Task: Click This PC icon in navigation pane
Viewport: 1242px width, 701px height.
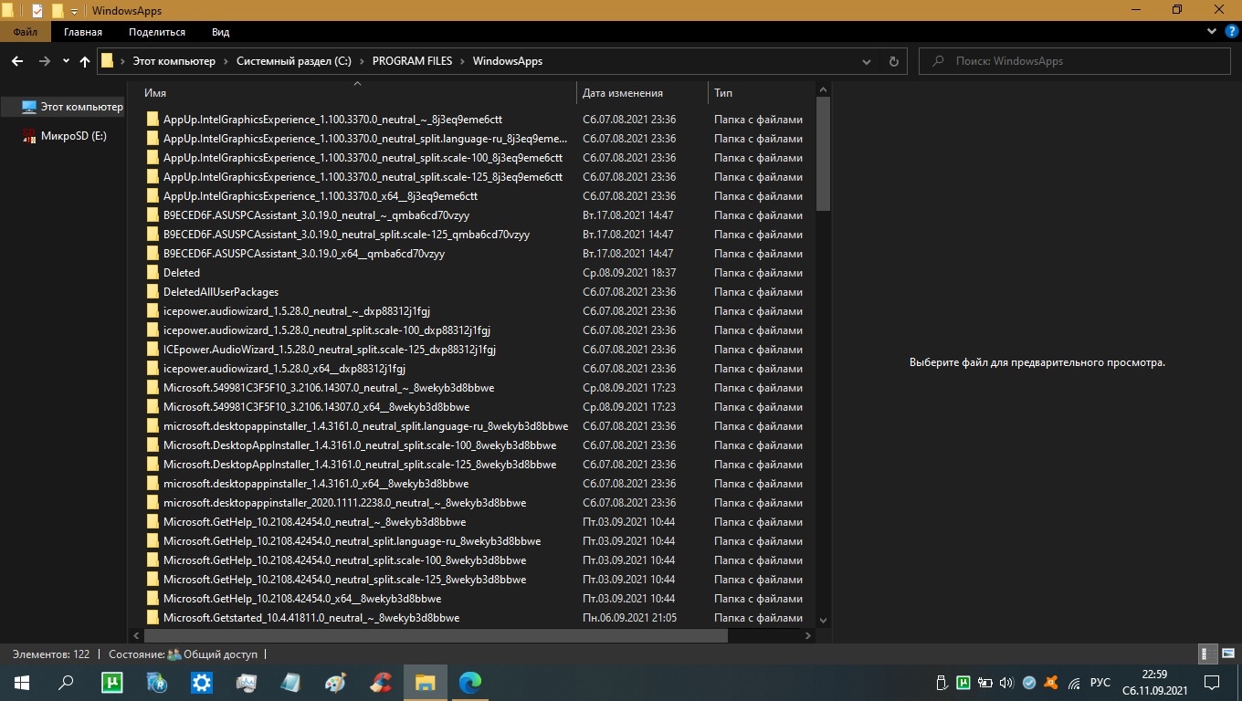Action: 29,107
